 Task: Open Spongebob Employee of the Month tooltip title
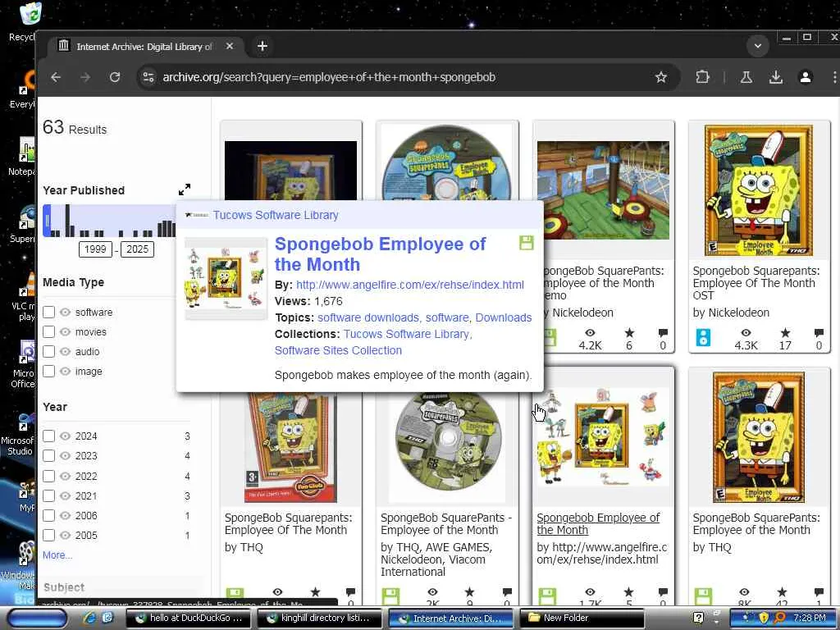(x=380, y=254)
